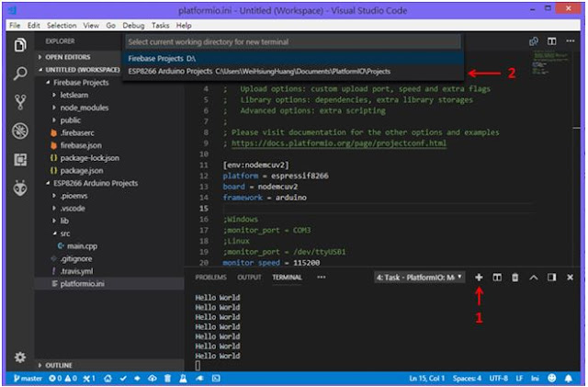
Task: Open PlatformIO terminal icon in status bar
Action: pos(216,379)
